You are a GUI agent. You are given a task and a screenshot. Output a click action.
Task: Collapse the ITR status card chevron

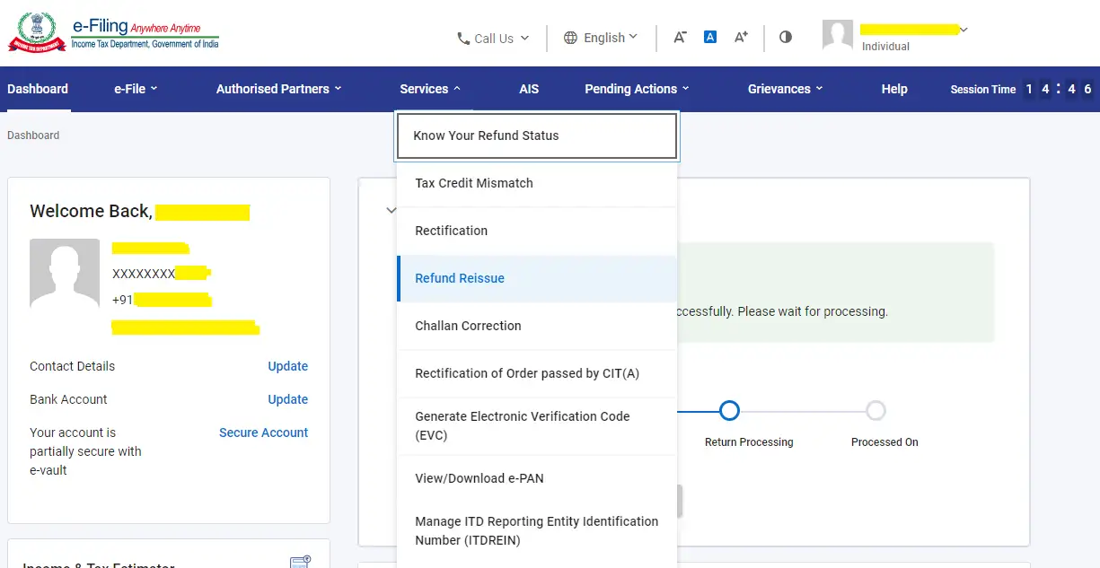pyautogui.click(x=391, y=210)
